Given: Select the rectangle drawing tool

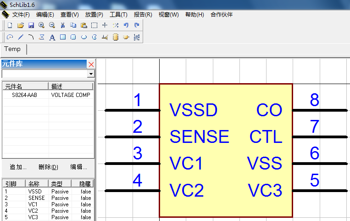Looking at the screenshot, I should (x=63, y=37).
